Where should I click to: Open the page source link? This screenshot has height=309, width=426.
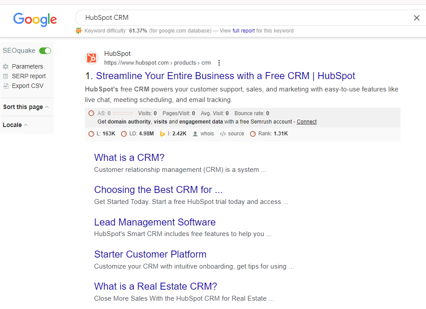coord(236,134)
